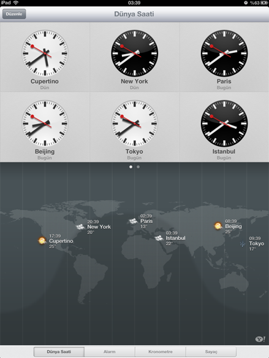Click the 08:39 time on the map
The image size is (269, 358).
pos(231,221)
